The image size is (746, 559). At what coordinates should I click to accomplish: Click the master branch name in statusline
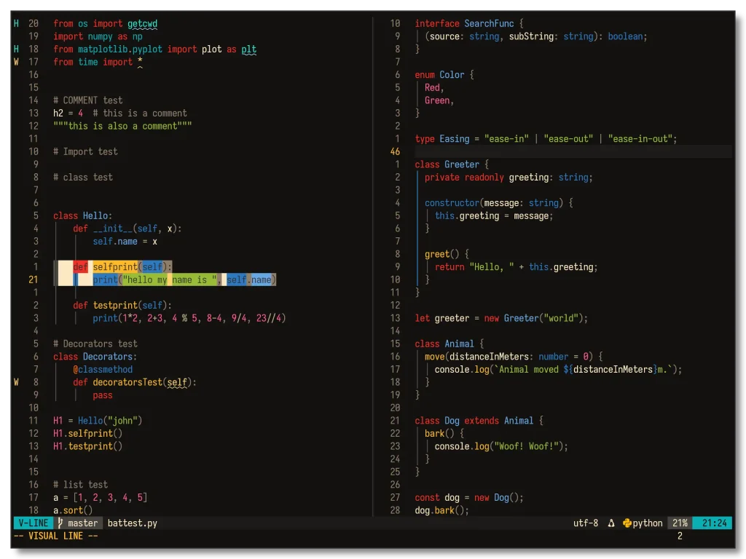[82, 523]
